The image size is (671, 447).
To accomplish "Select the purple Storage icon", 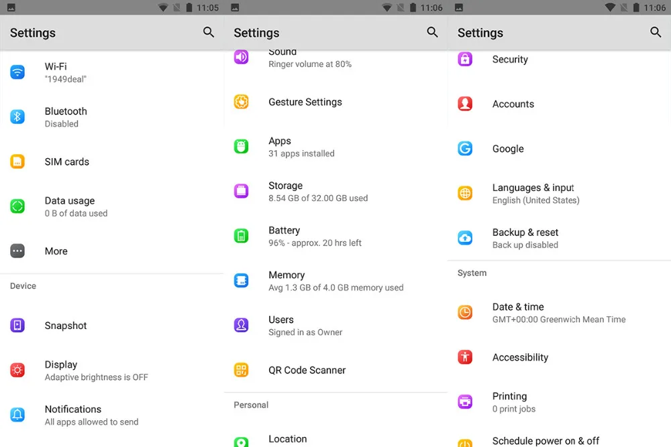I will click(x=242, y=191).
